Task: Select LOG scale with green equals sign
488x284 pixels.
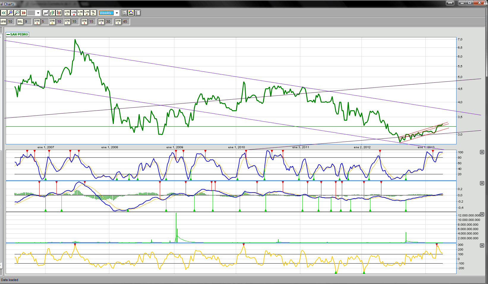Action: click(x=67, y=13)
